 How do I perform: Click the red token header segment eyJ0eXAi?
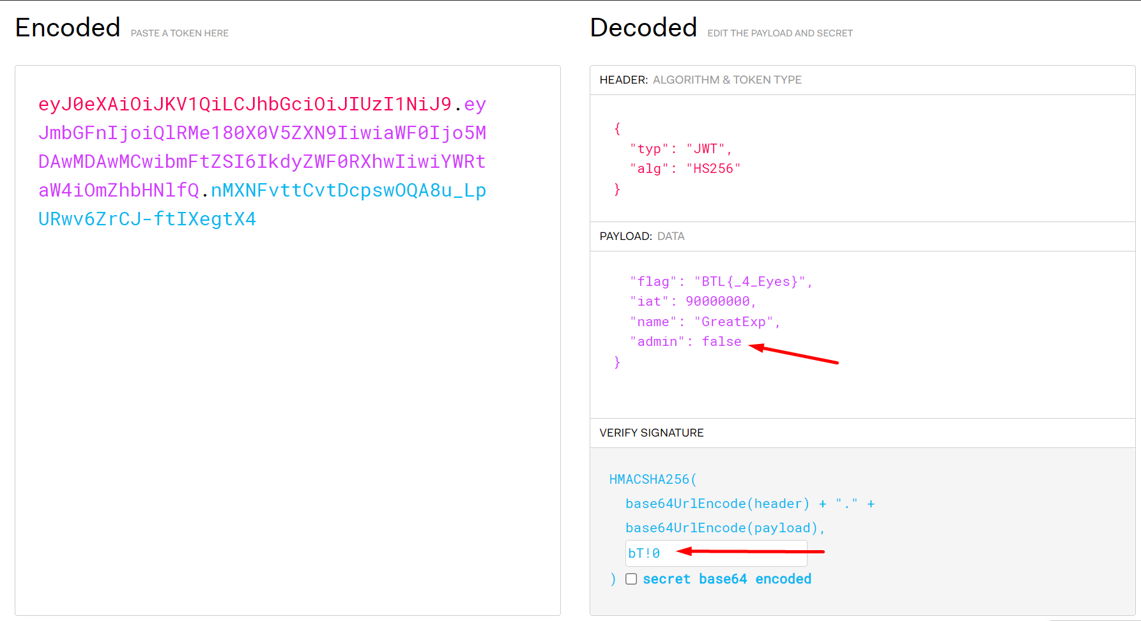[245, 104]
